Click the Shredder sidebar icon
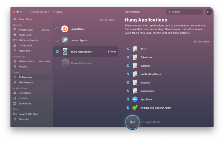This screenshot has height=141, width=224. click(x=15, y=119)
